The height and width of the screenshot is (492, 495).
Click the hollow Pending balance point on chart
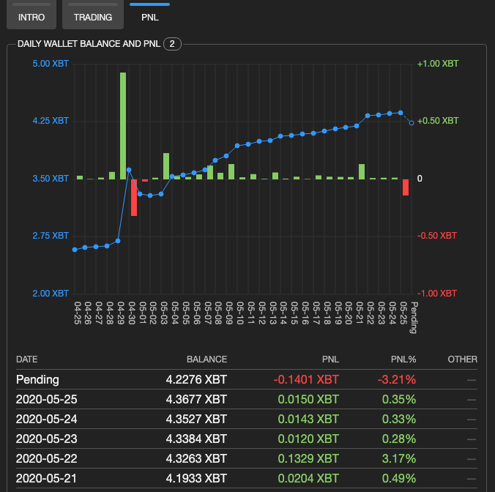[x=411, y=123]
